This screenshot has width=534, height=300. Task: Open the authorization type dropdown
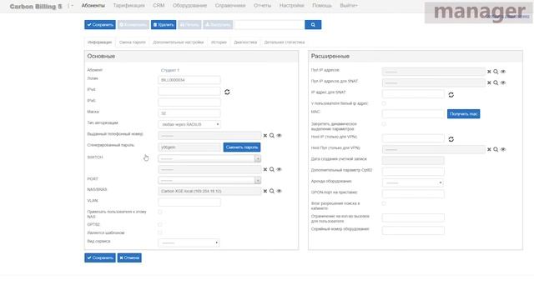(189, 124)
